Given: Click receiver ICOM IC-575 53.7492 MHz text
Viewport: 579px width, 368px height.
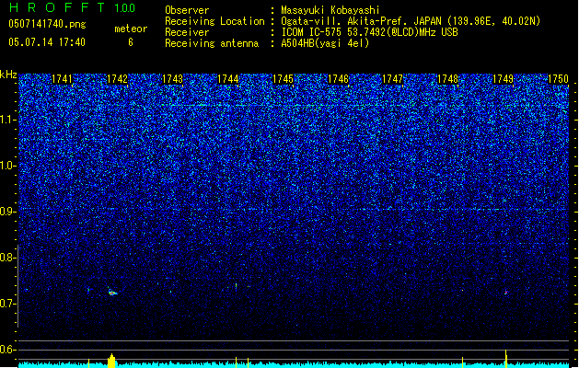Looking at the screenshot, I should coord(369,32).
